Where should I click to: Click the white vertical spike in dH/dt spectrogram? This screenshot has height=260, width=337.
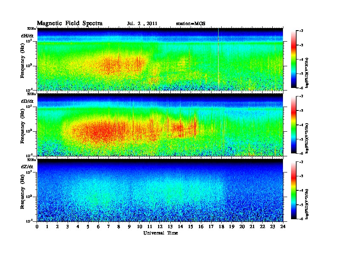pos(219,59)
